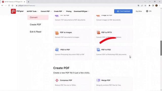Select Create PDF in the left sidebar
The width and height of the screenshot is (162, 91).
(35, 25)
